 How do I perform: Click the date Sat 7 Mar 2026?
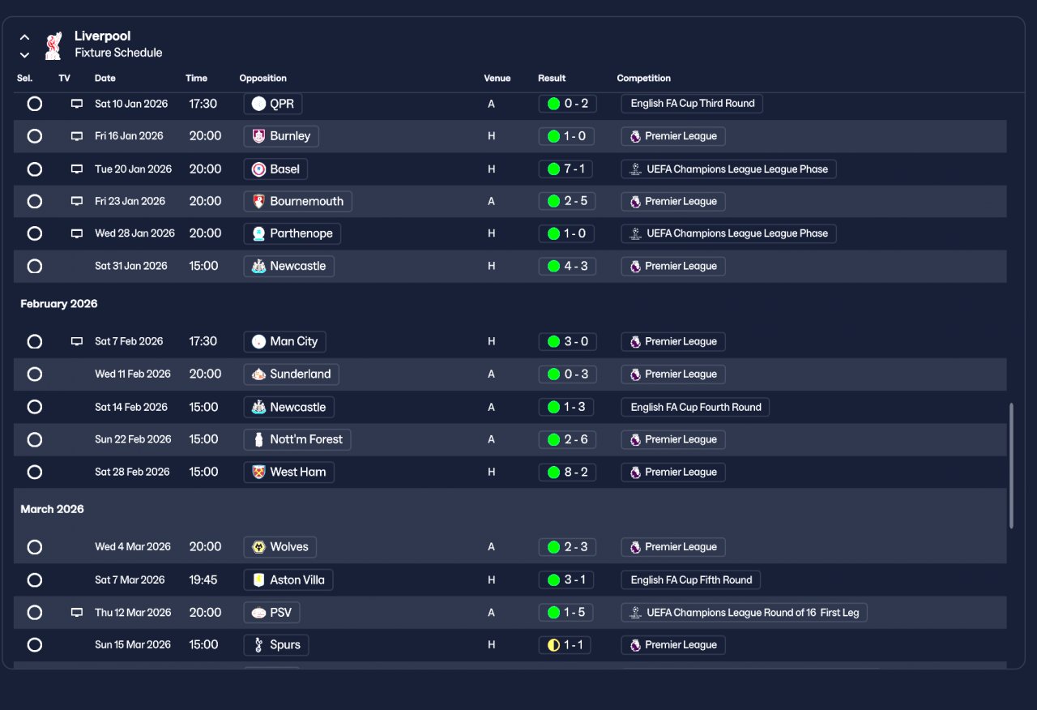click(130, 580)
